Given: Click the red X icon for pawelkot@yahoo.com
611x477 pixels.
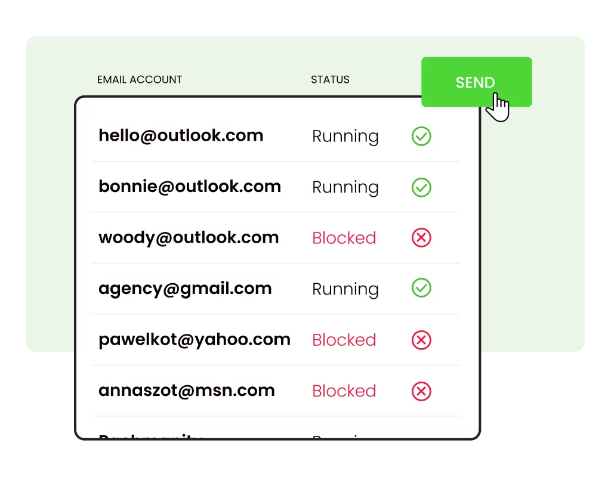Looking at the screenshot, I should [x=421, y=340].
